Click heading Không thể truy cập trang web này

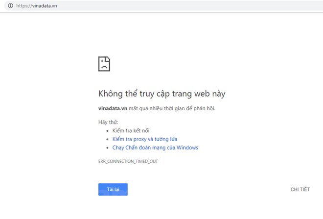[161, 94]
